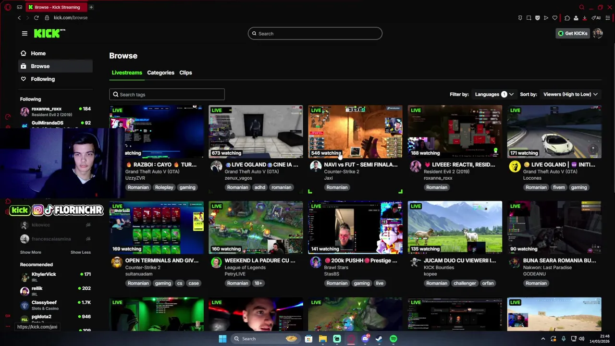Open roxanne_roxx in the Following list
Image resolution: width=615 pixels, height=346 pixels.
pos(56,111)
